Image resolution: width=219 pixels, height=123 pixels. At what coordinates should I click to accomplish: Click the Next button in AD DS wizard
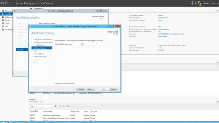[x=90, y=89]
